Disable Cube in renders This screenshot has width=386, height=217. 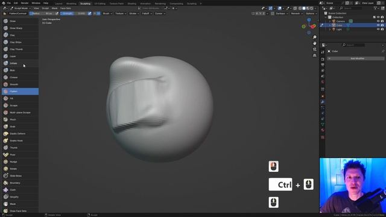click(382, 25)
